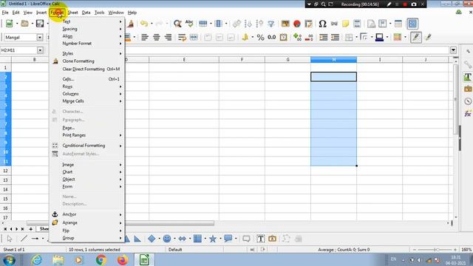The width and height of the screenshot is (473, 266).
Task: Click Delete Decimal Place icon
Action: click(309, 37)
